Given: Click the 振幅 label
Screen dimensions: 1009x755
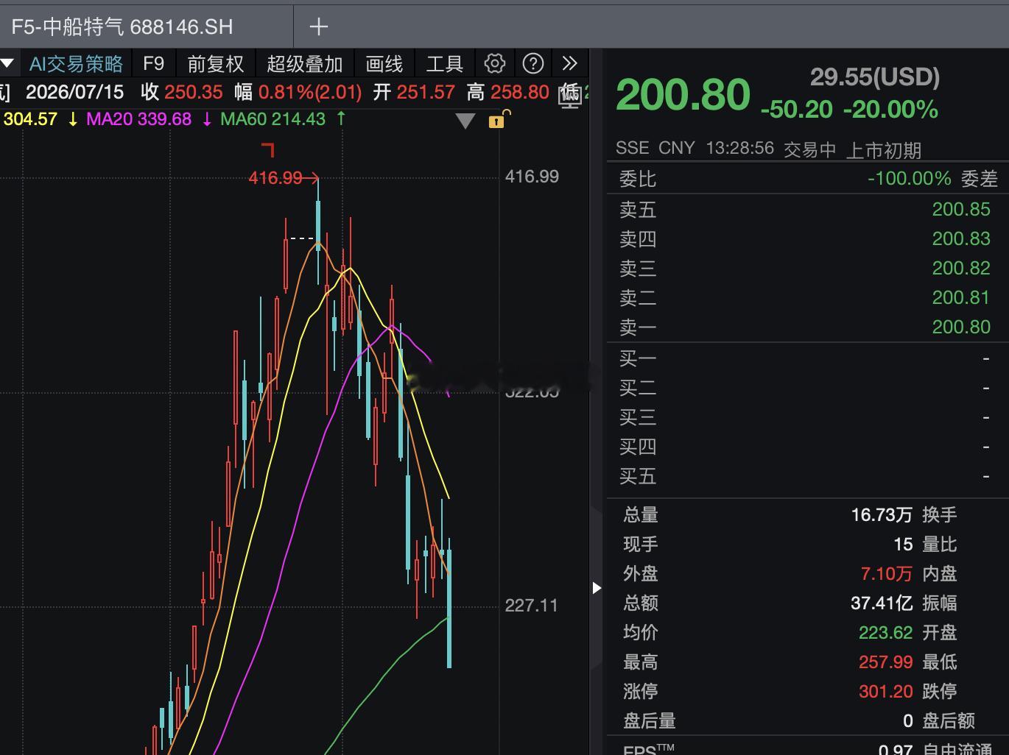Looking at the screenshot, I should pos(940,603).
